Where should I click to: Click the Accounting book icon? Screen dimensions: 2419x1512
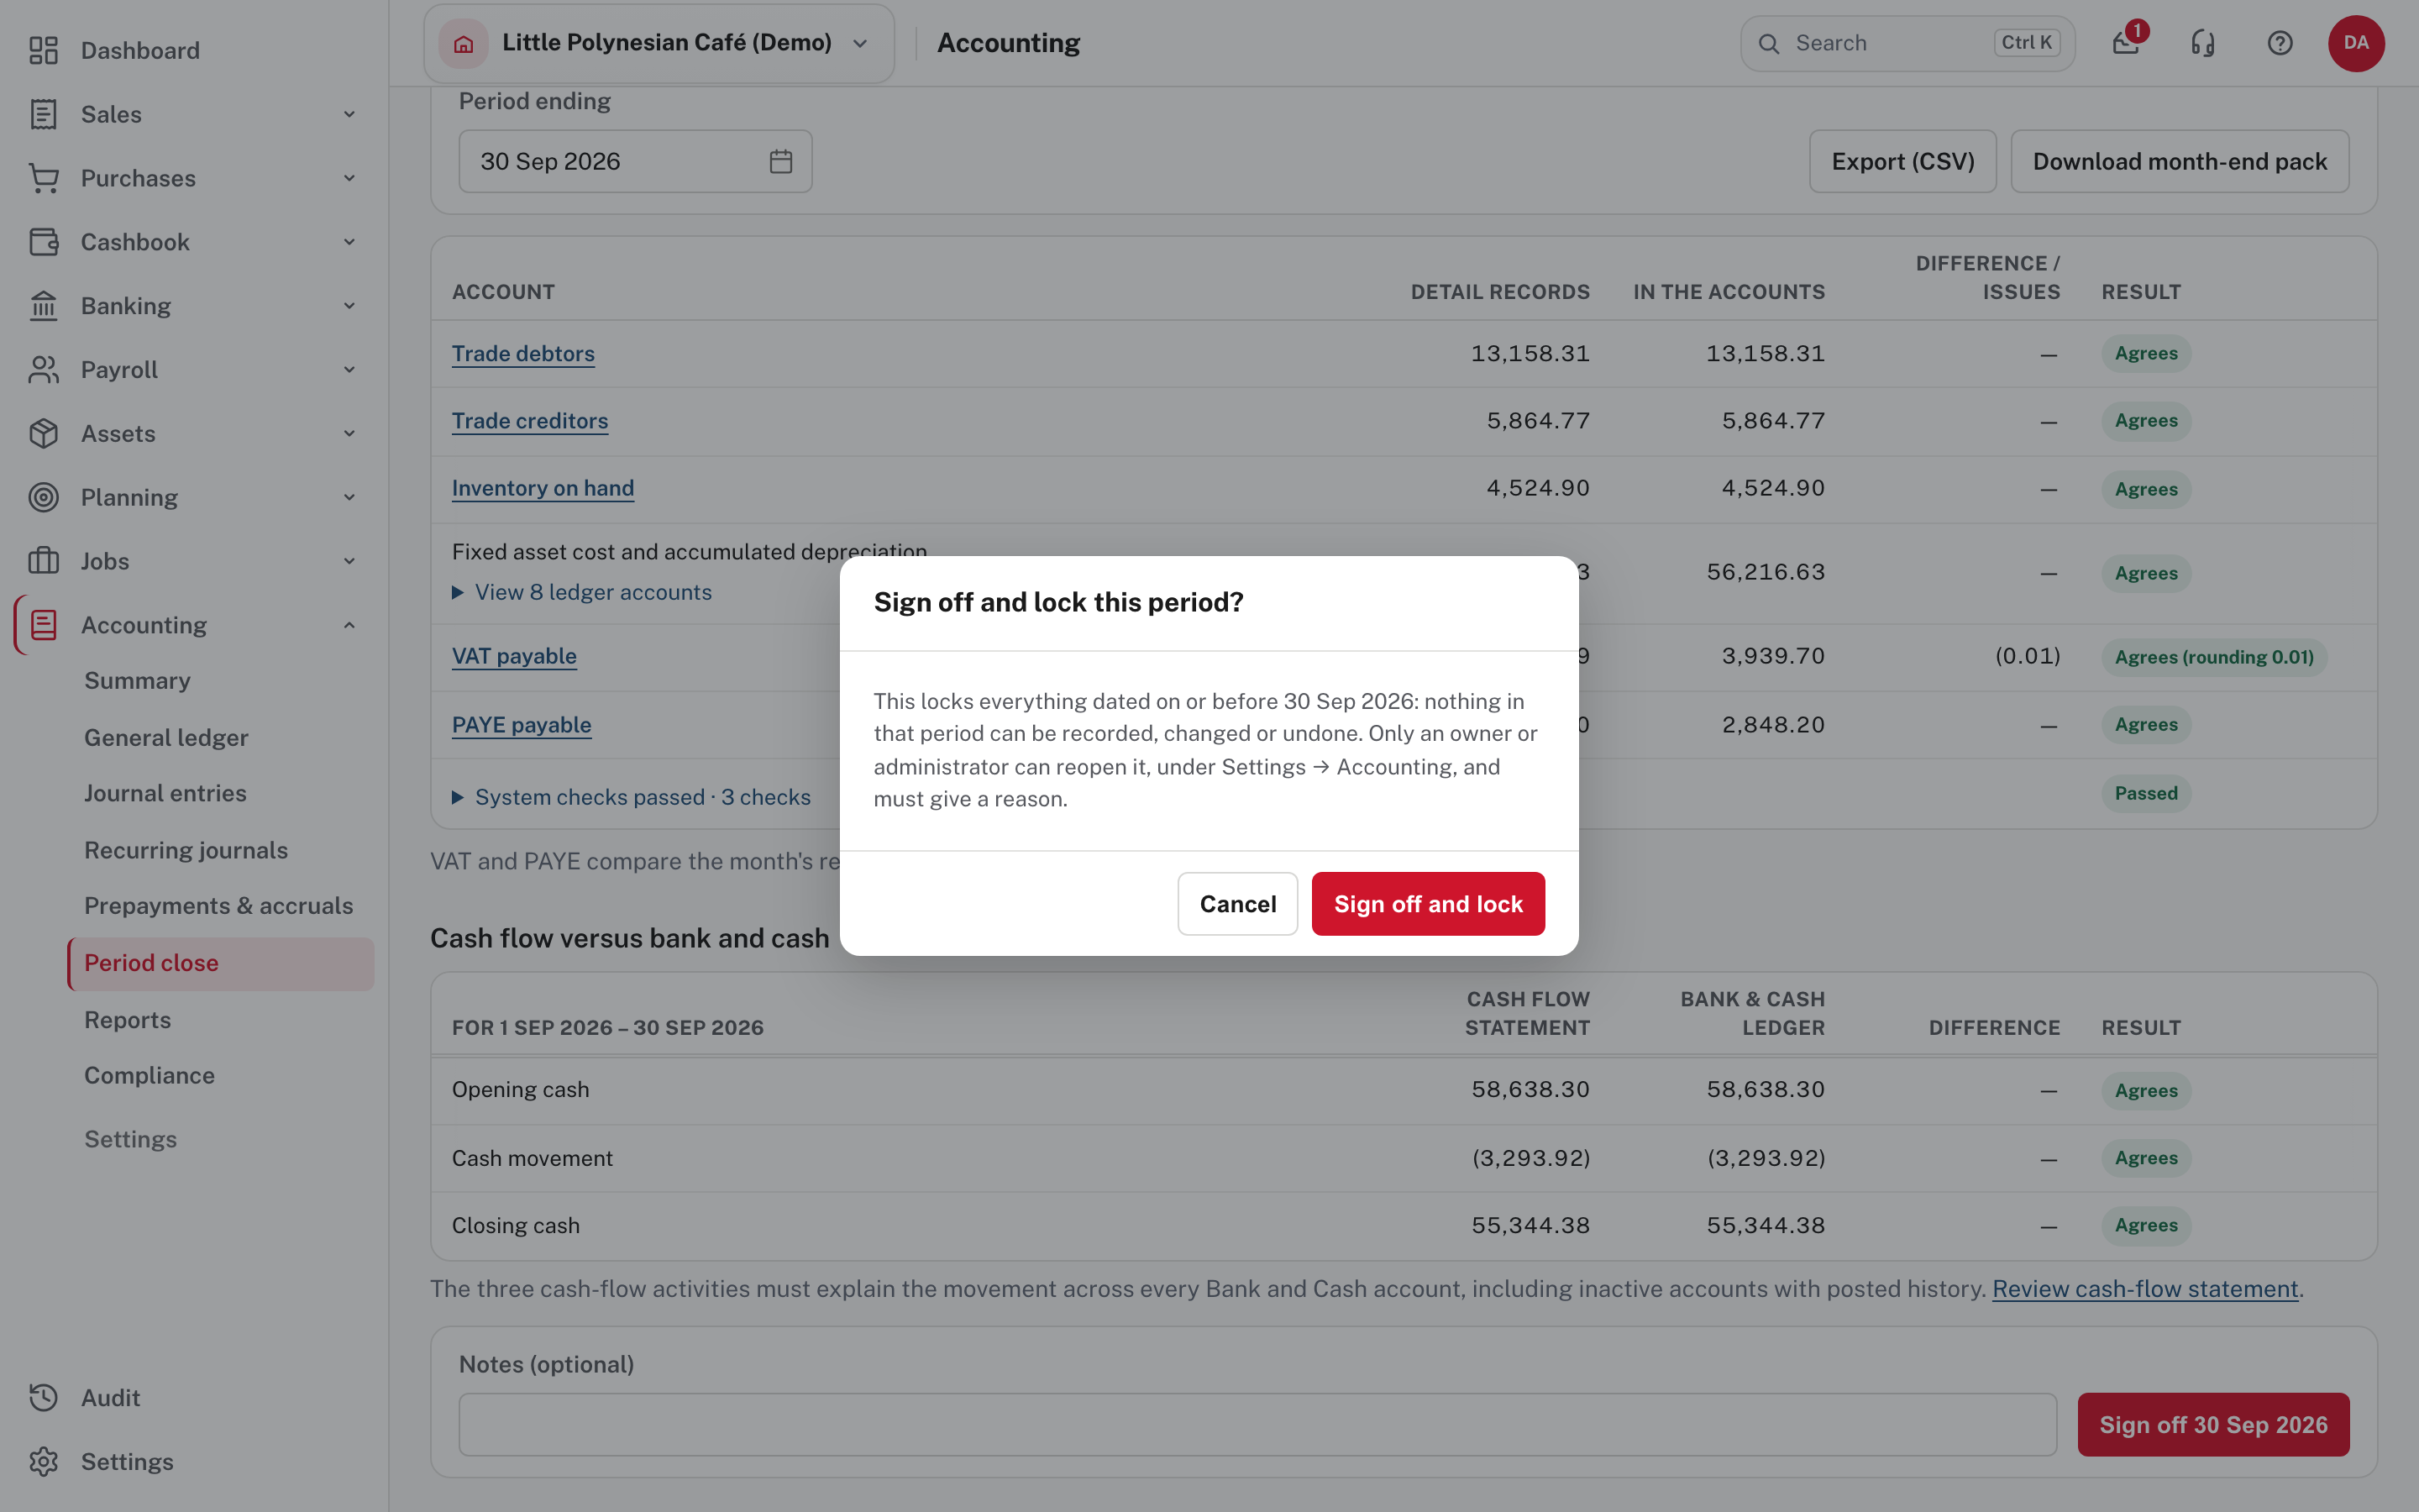pos(43,625)
